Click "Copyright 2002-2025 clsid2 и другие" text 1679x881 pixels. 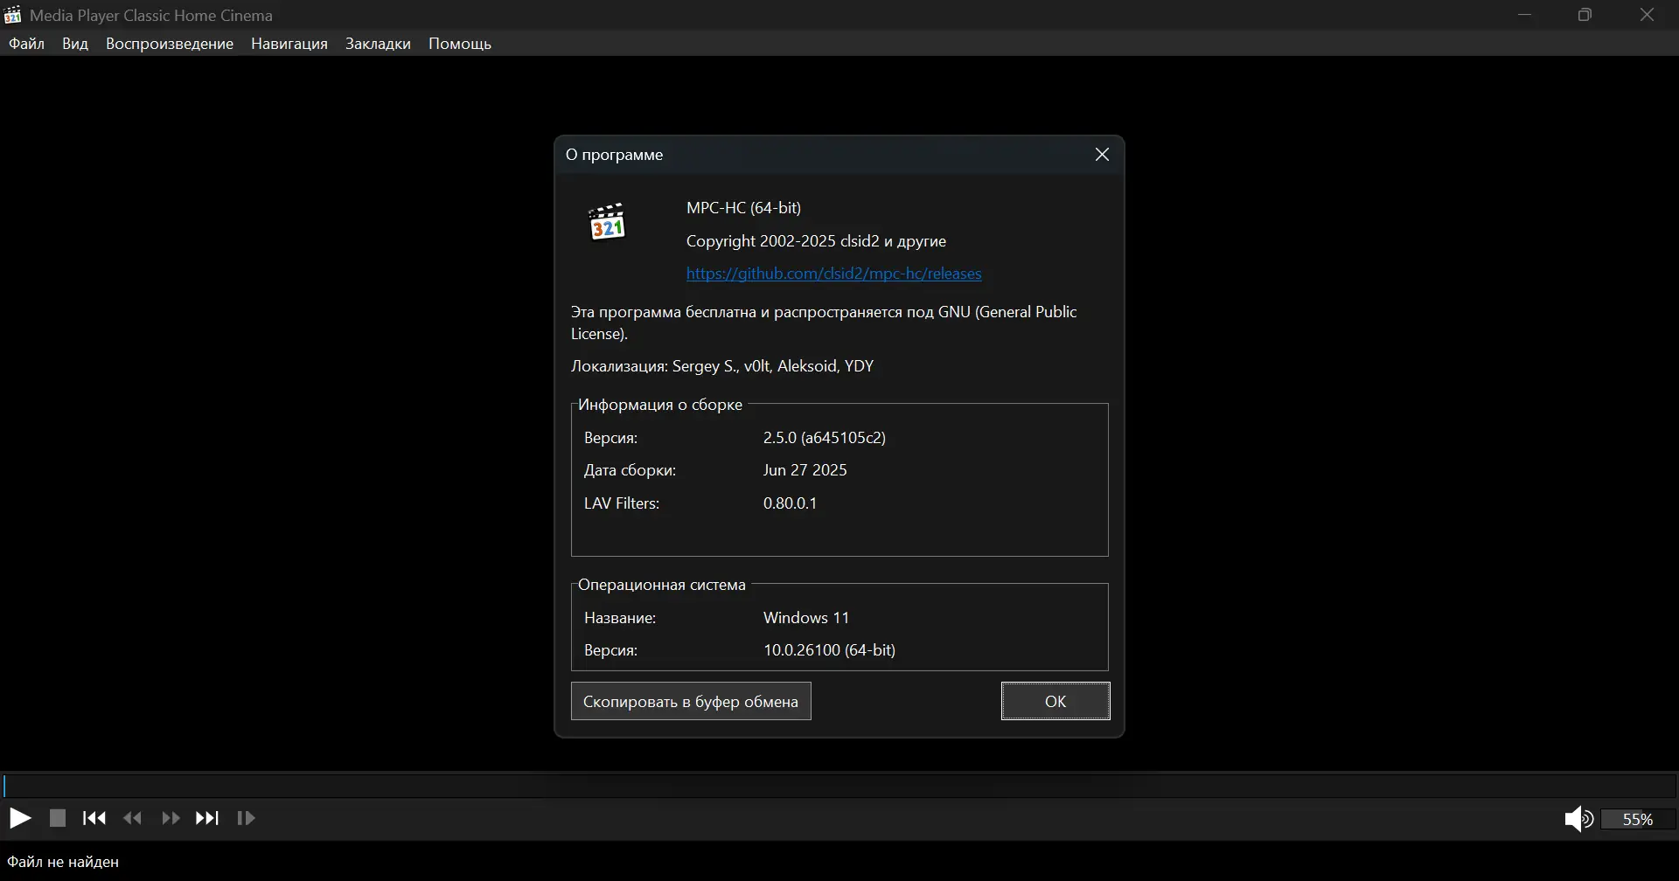click(817, 241)
